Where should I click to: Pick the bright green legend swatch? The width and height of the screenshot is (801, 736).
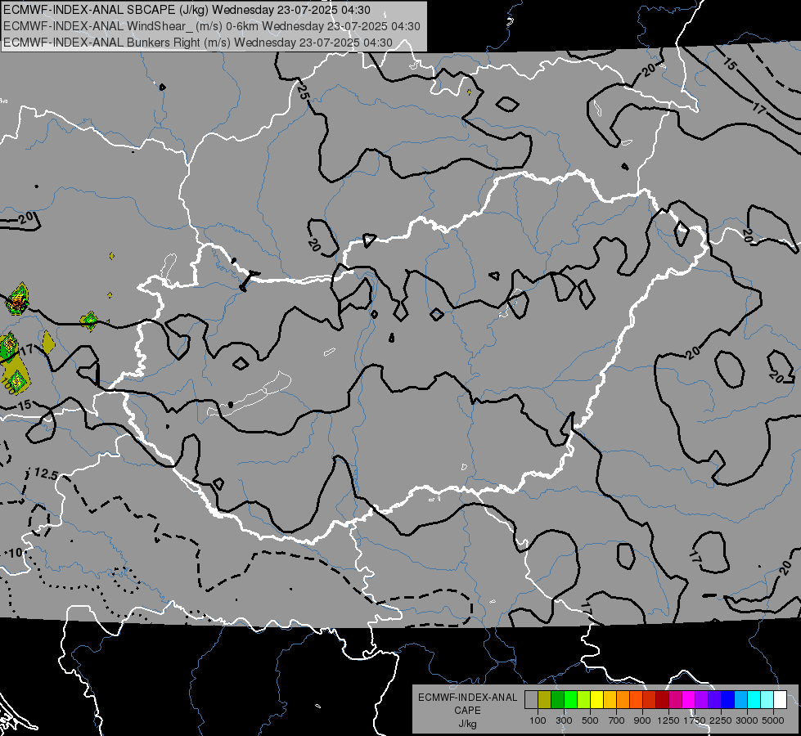pyautogui.click(x=570, y=700)
